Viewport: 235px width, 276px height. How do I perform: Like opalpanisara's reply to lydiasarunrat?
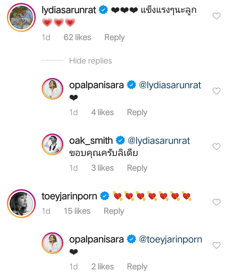pyautogui.click(x=217, y=91)
